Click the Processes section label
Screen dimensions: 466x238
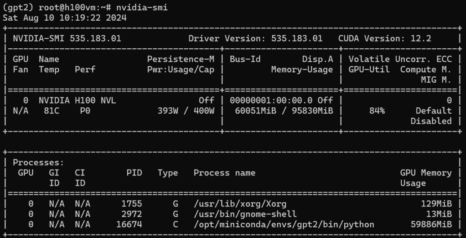(x=38, y=163)
